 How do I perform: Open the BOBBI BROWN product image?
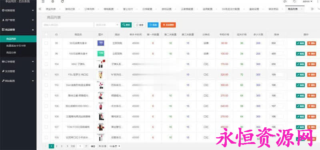pyautogui.click(x=101, y=106)
